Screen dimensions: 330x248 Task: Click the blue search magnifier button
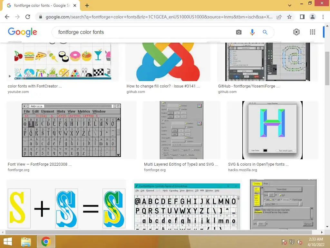[265, 32]
